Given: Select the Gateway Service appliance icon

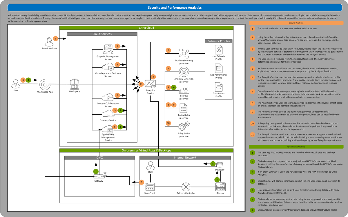Looking at the screenshot, I should tap(108, 114).
